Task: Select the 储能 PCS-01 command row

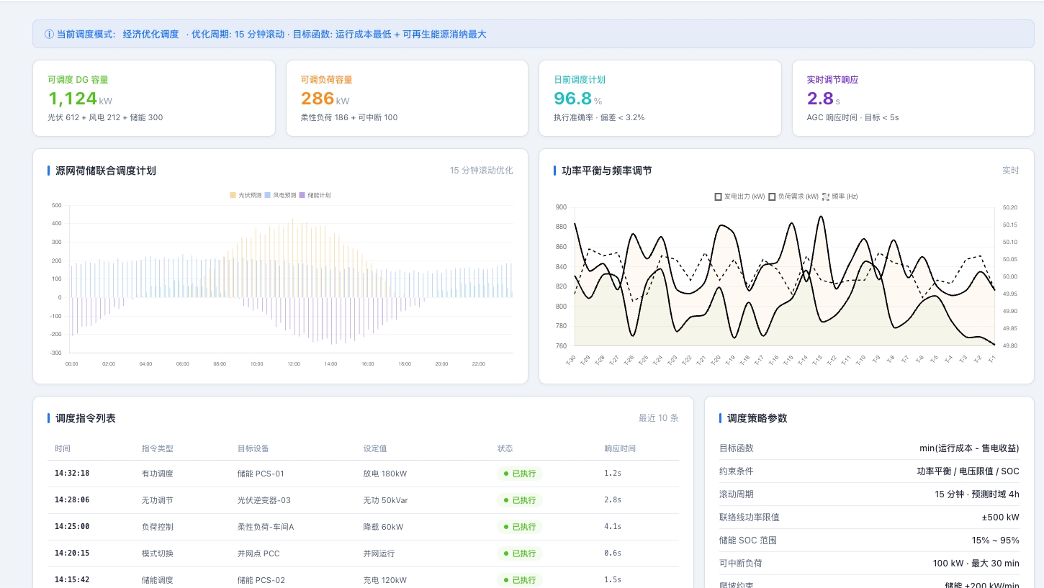Action: 363,474
